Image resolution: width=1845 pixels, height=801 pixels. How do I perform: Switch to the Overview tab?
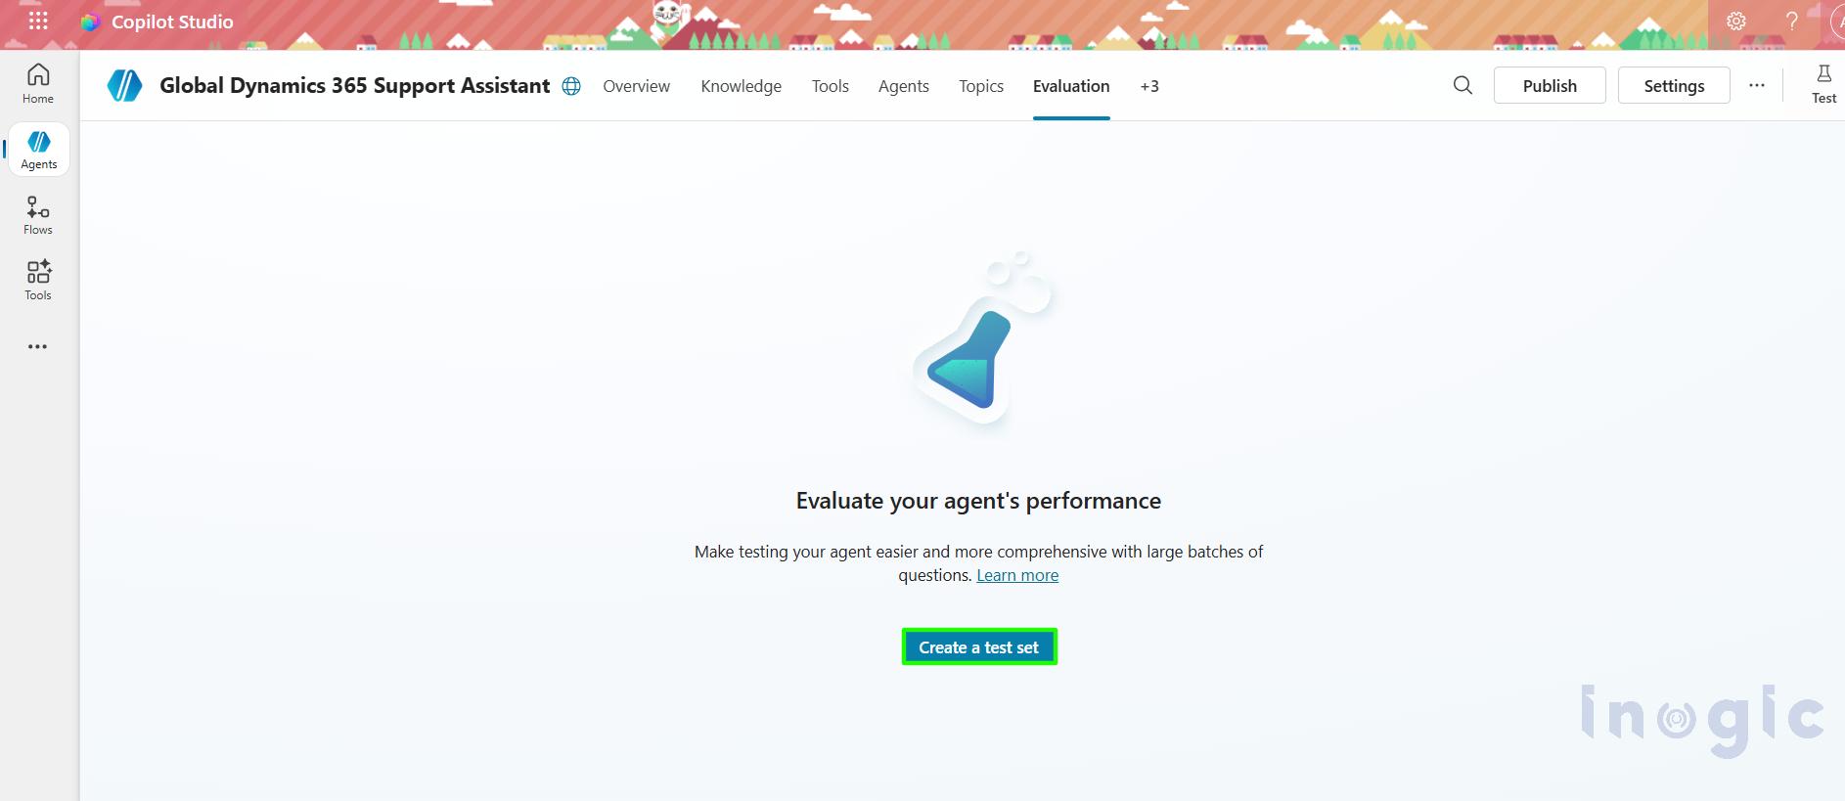636,86
